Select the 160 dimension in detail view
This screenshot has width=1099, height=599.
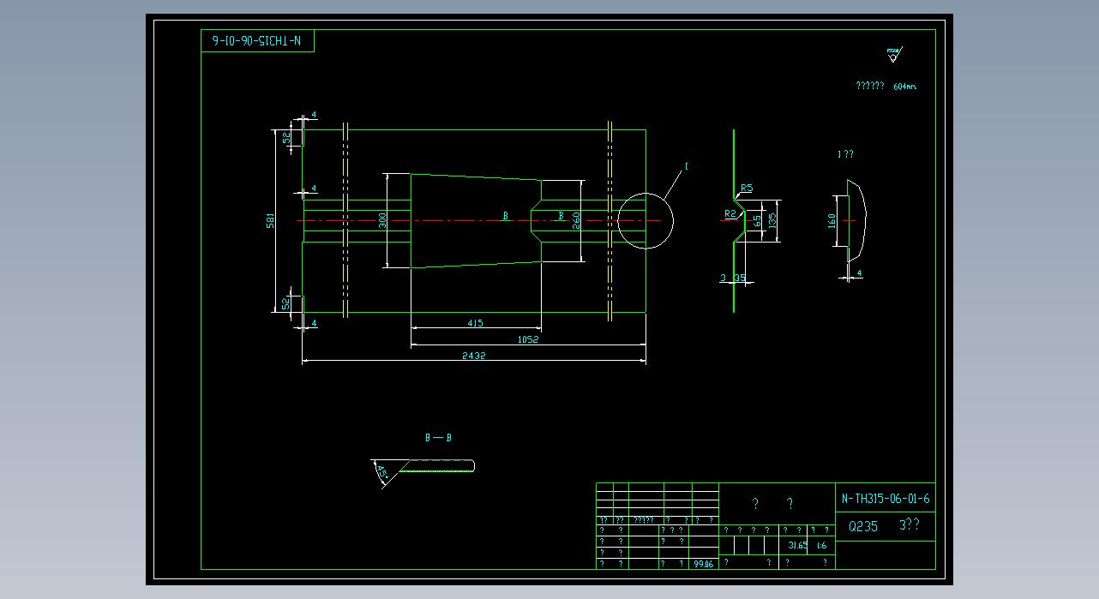[x=832, y=221]
